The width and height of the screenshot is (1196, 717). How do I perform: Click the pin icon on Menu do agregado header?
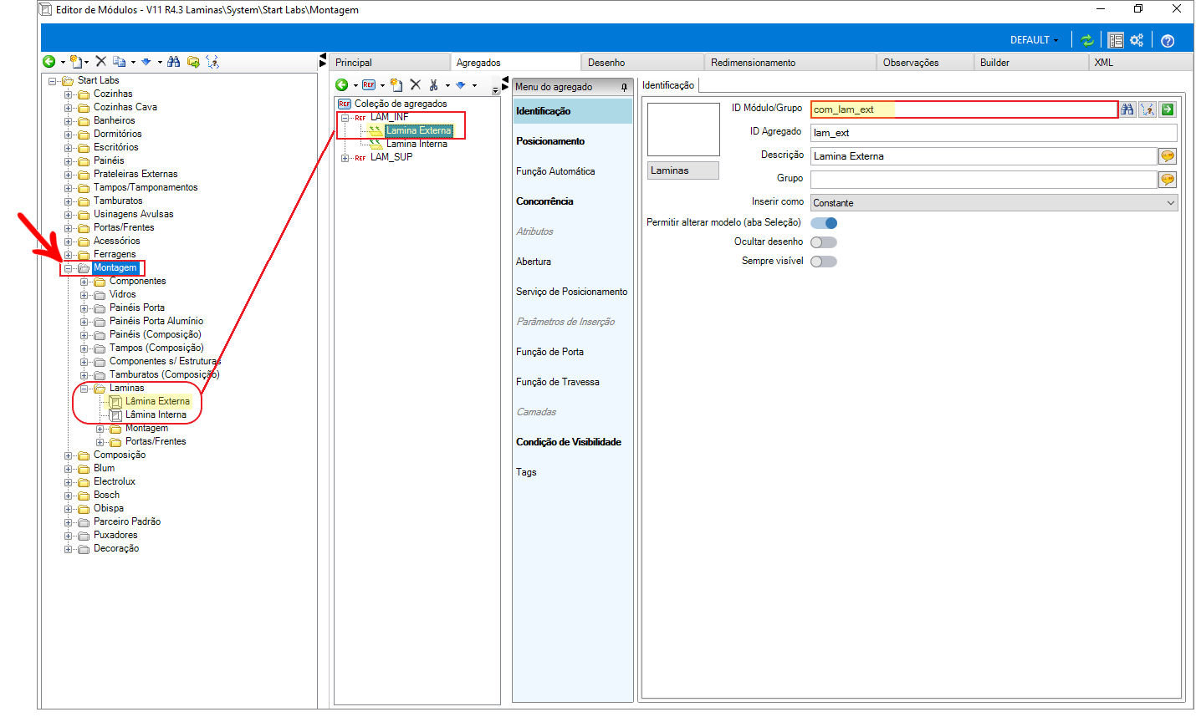[624, 87]
